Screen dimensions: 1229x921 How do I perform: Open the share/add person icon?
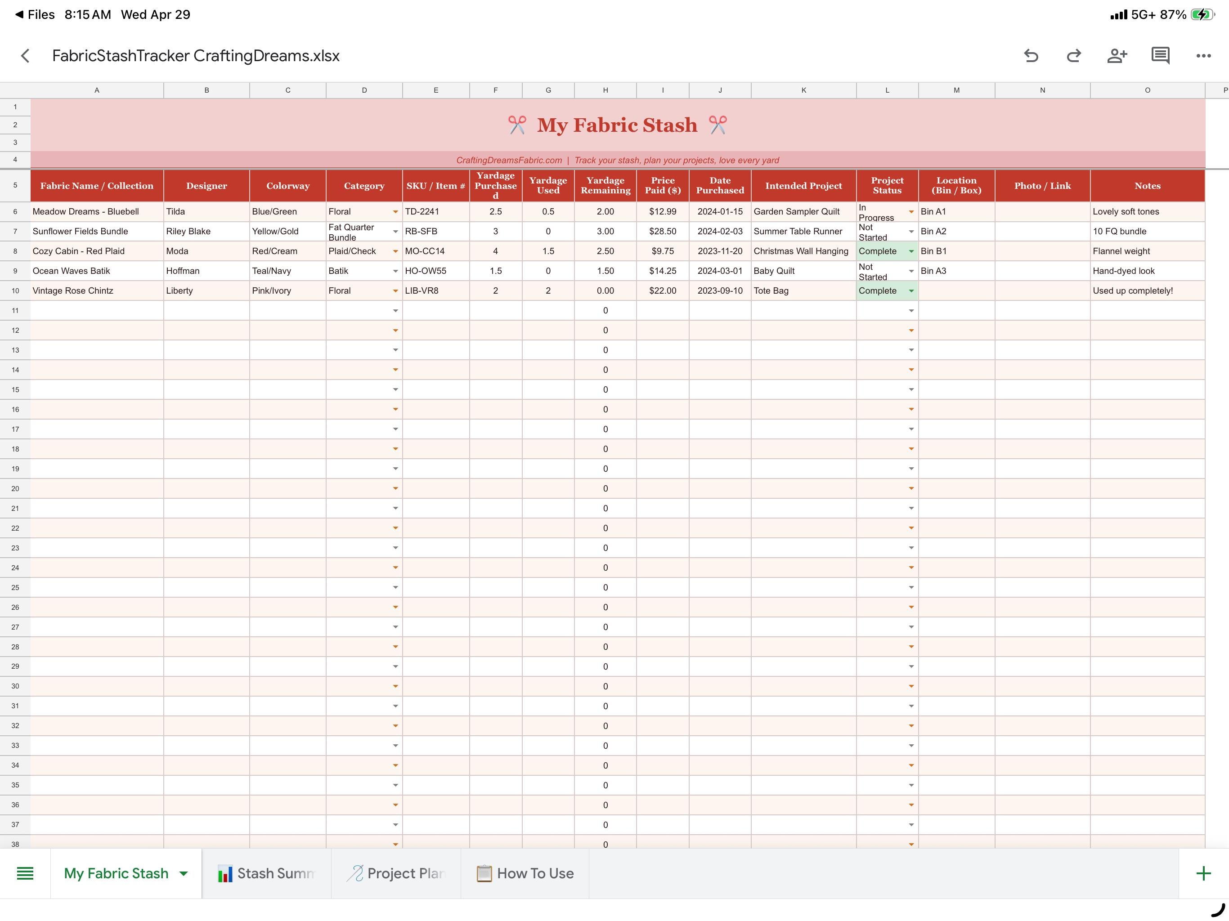[x=1117, y=56]
